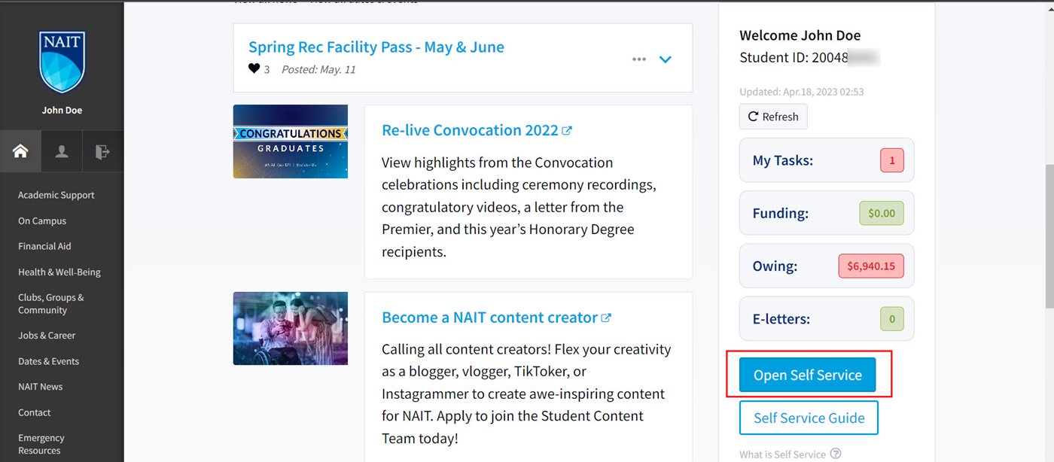Open the Re-live Convocation 2022 article
This screenshot has height=462, width=1054.
pyautogui.click(x=468, y=129)
